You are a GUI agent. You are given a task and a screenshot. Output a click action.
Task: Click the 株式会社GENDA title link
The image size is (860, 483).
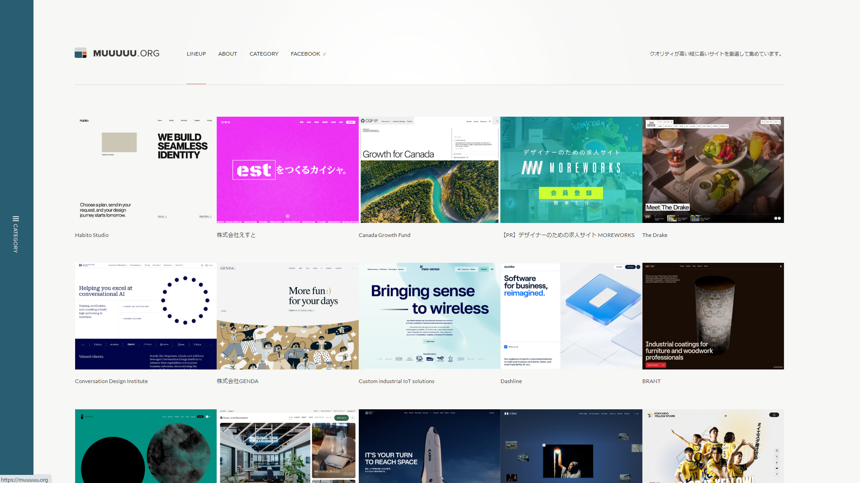coord(238,381)
